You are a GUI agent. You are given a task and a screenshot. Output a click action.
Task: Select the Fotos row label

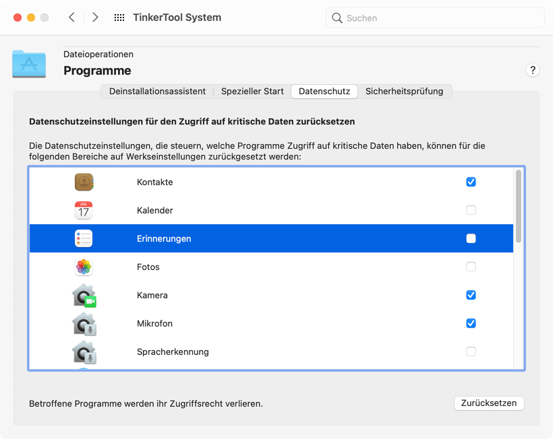(148, 267)
